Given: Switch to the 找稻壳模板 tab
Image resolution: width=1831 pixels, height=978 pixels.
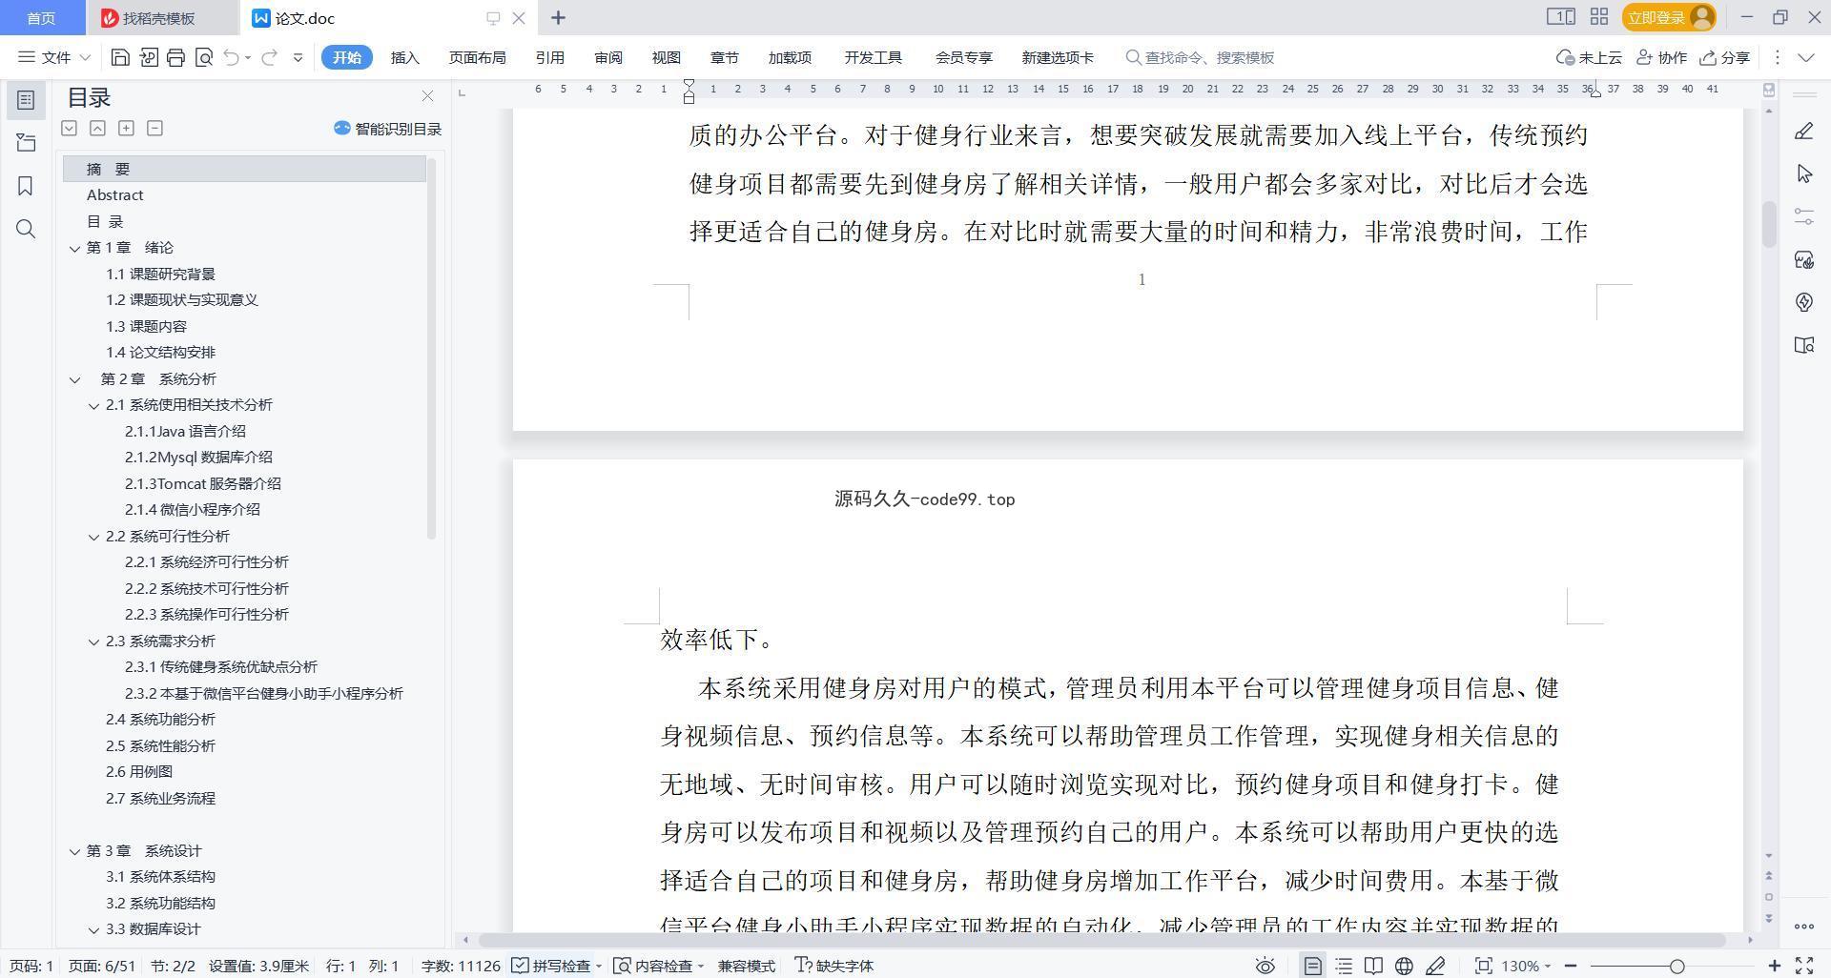Looking at the screenshot, I should 160,18.
